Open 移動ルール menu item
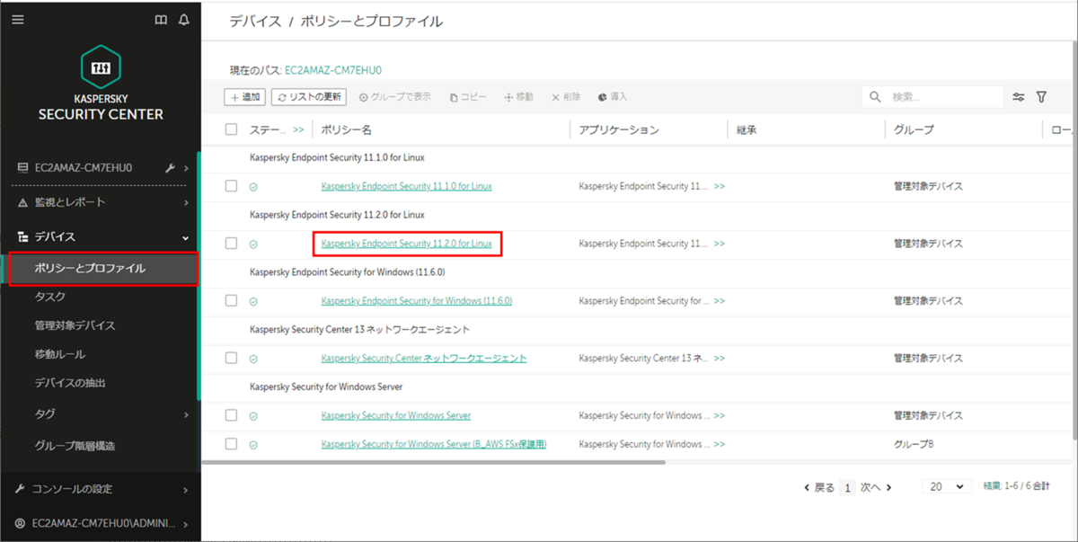The width and height of the screenshot is (1078, 542). tap(59, 354)
